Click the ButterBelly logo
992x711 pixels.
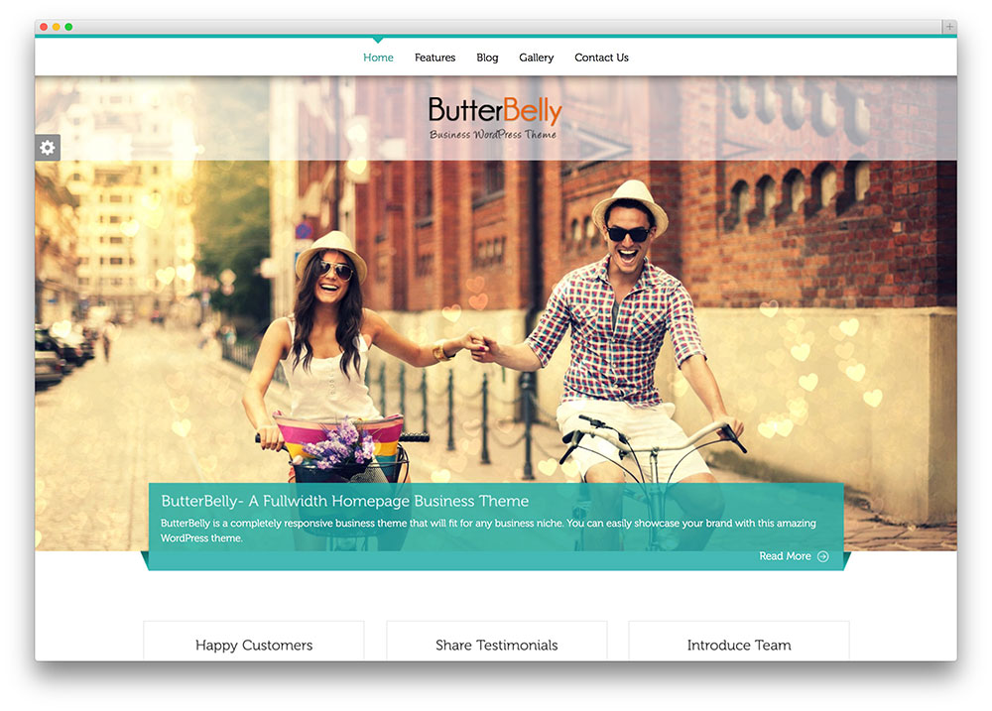[x=493, y=109]
